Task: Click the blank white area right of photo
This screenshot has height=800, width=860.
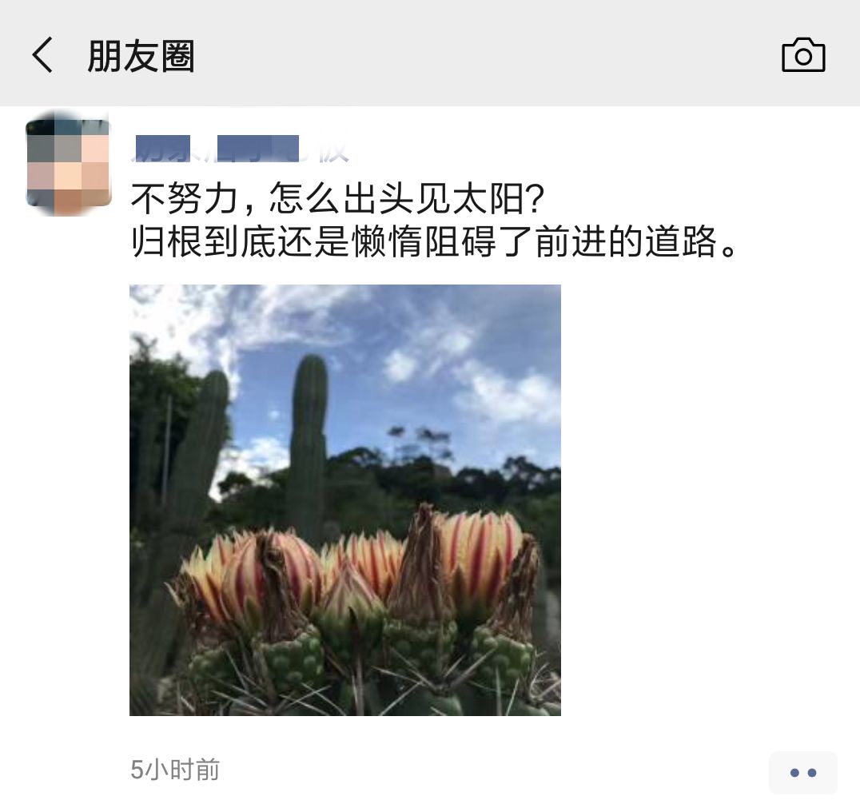Action: coord(707,499)
